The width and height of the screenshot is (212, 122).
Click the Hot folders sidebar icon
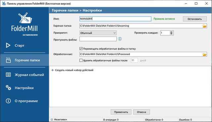(8, 60)
